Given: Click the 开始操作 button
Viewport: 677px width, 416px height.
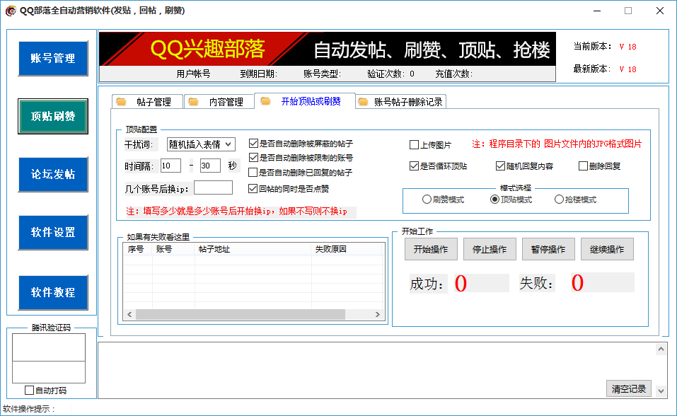Looking at the screenshot, I should [x=431, y=249].
